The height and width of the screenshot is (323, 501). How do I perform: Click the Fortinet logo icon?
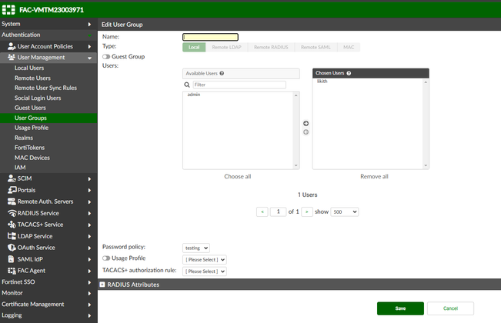point(8,10)
